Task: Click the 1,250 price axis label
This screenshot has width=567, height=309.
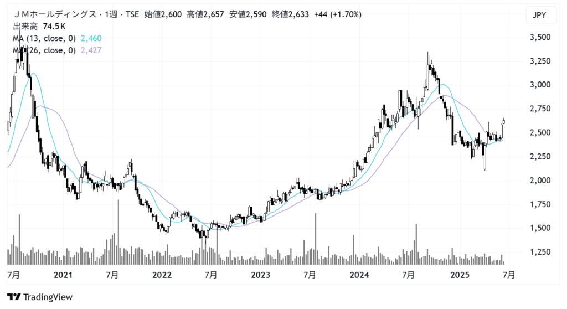Action: coord(540,252)
